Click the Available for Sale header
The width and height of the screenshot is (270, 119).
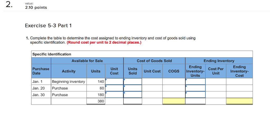pyautogui.click(x=87, y=61)
